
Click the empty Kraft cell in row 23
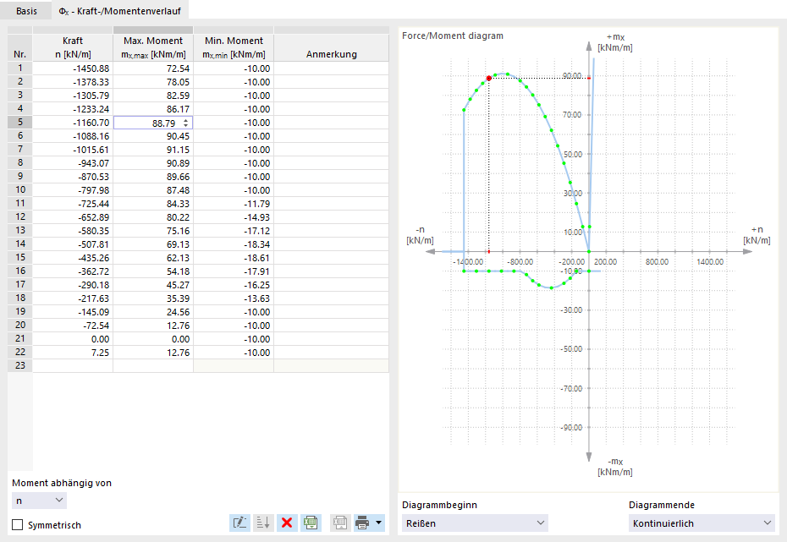pos(73,365)
